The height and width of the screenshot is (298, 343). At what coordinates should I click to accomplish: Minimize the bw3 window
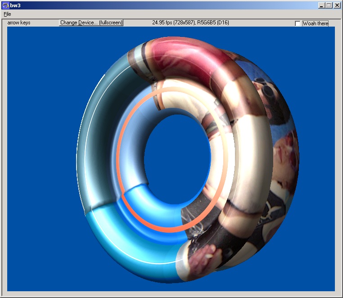pos(321,5)
